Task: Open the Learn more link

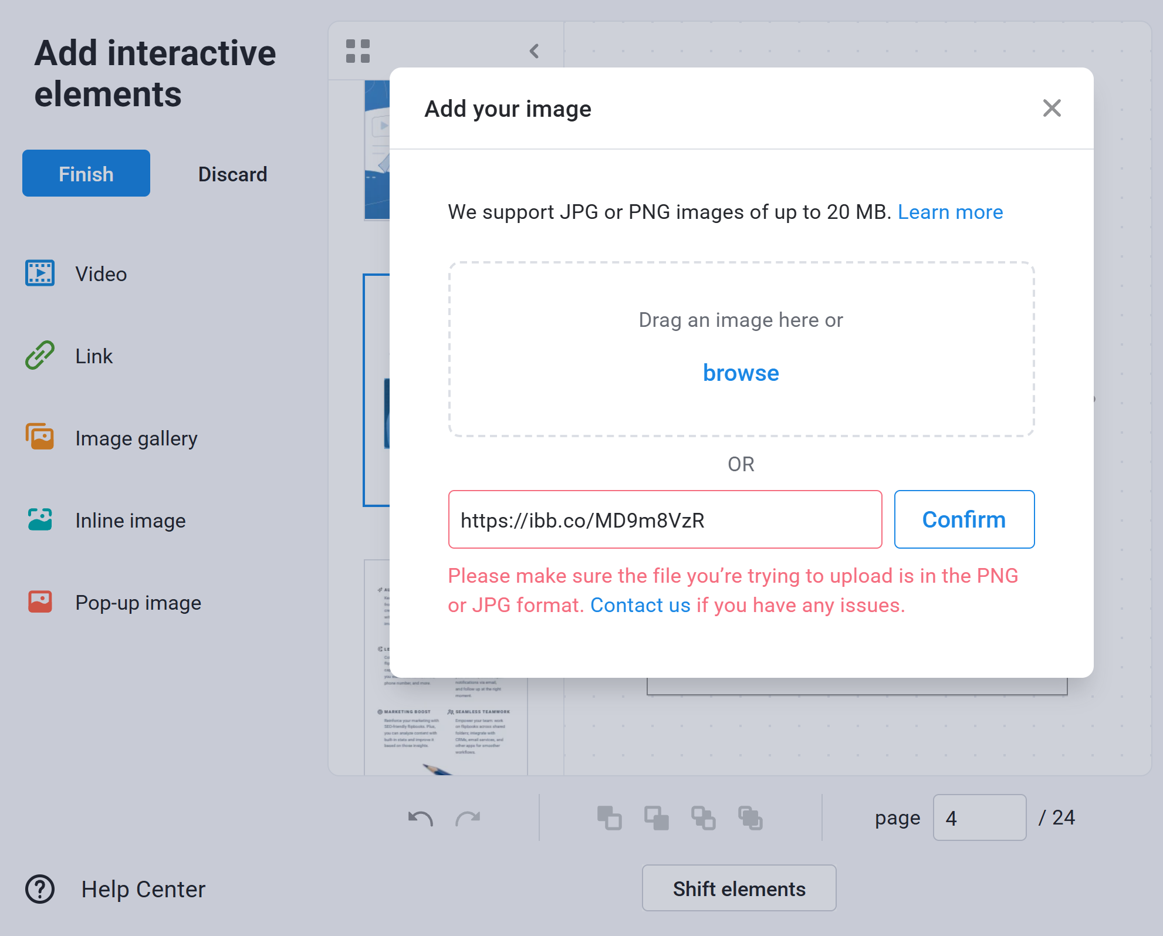Action: click(x=950, y=212)
